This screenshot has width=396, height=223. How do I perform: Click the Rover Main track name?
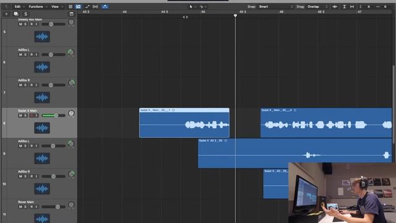(x=26, y=202)
